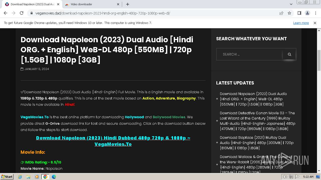The height and width of the screenshot is (180, 321).
Task: Expand the tab search dropdown arrow
Action: click(291, 4)
